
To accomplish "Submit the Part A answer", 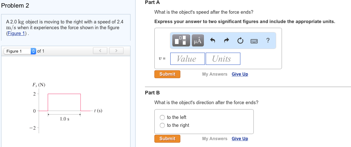I will point(167,74).
